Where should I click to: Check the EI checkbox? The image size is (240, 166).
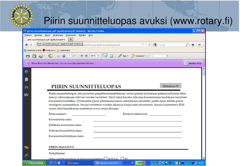(122, 159)
